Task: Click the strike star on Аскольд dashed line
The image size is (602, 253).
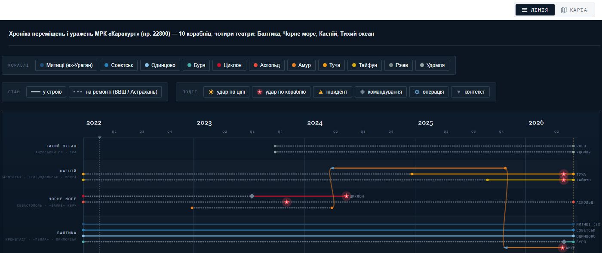Action: point(287,202)
